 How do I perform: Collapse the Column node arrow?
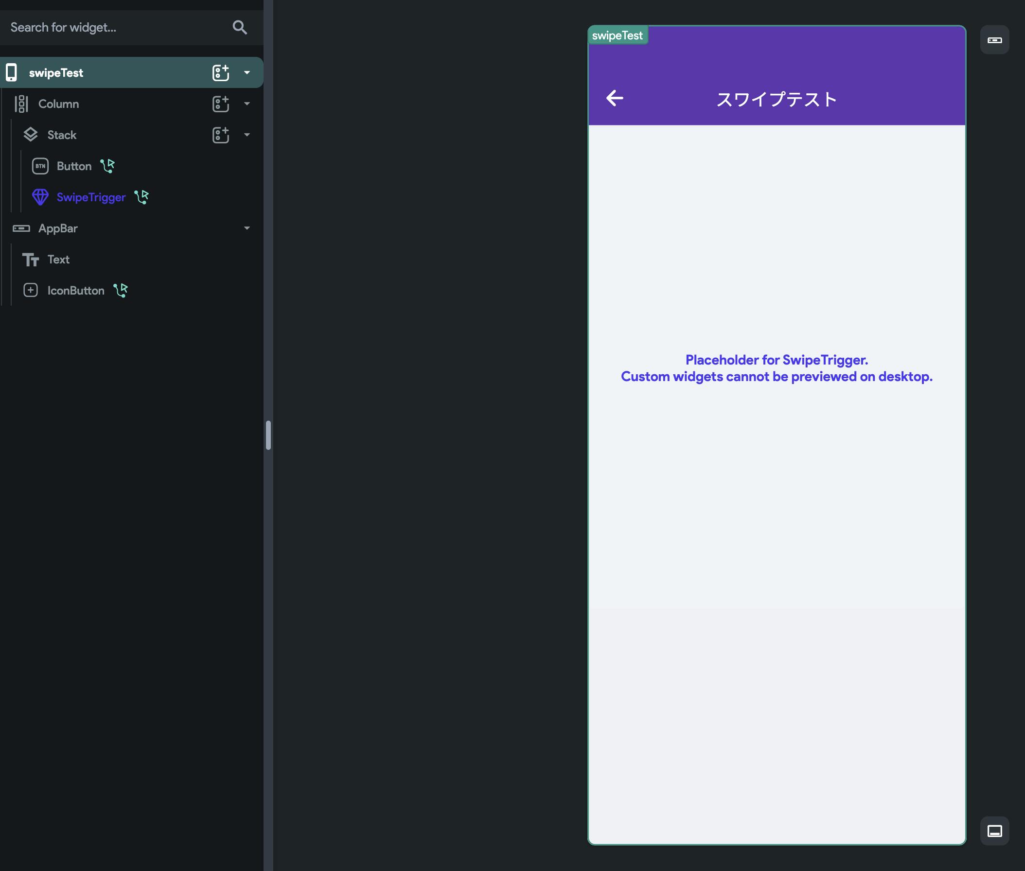pyautogui.click(x=247, y=104)
